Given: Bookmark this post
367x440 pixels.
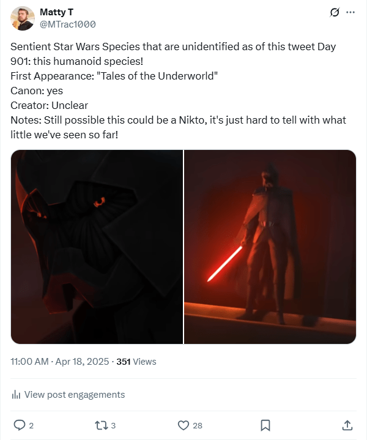Looking at the screenshot, I should click(x=265, y=425).
